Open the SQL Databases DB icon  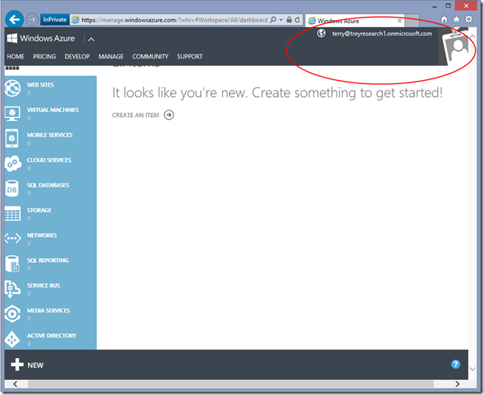tap(12, 188)
